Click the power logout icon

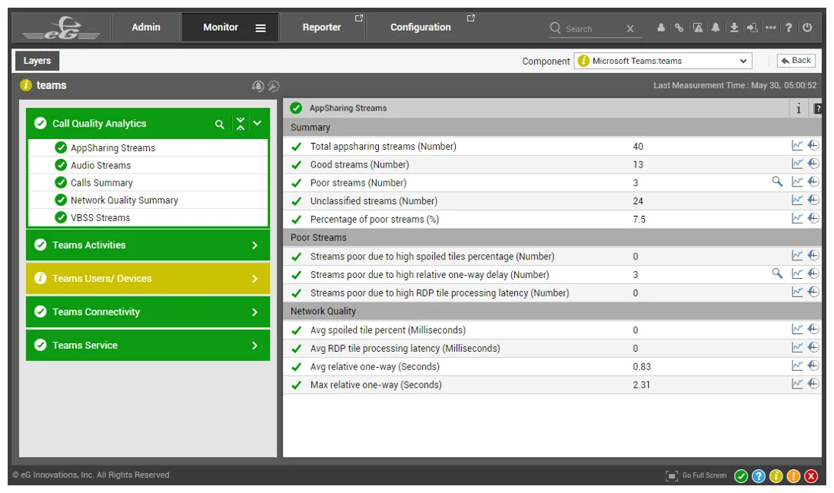pos(807,28)
